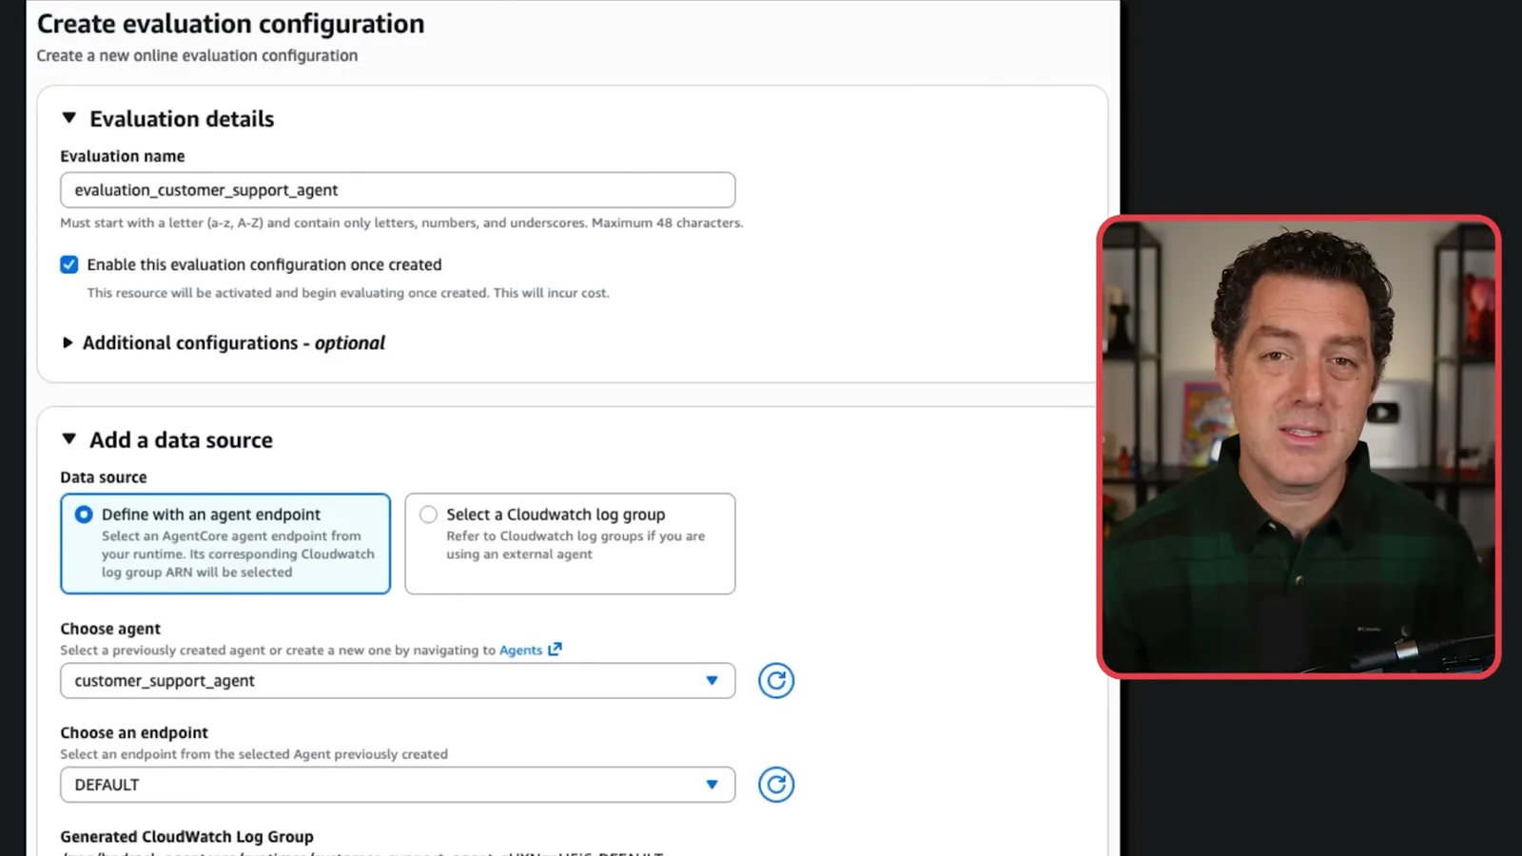The height and width of the screenshot is (856, 1522).
Task: Click the presenter video thumbnail
Action: (x=1299, y=447)
